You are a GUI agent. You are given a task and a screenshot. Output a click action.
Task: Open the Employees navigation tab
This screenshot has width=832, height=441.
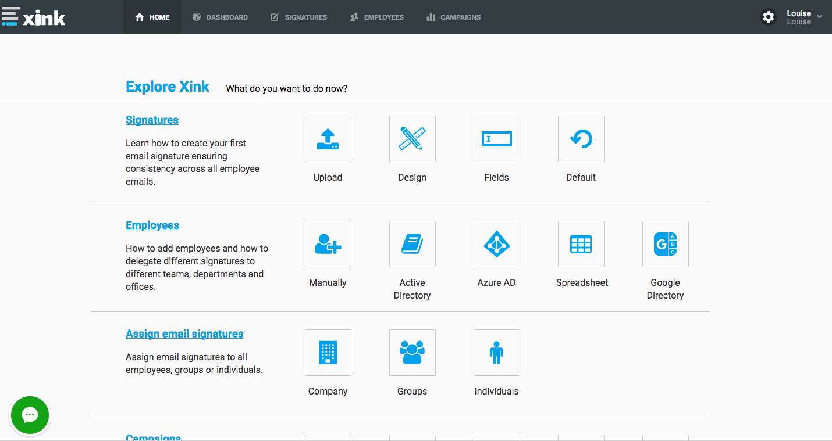pos(377,17)
